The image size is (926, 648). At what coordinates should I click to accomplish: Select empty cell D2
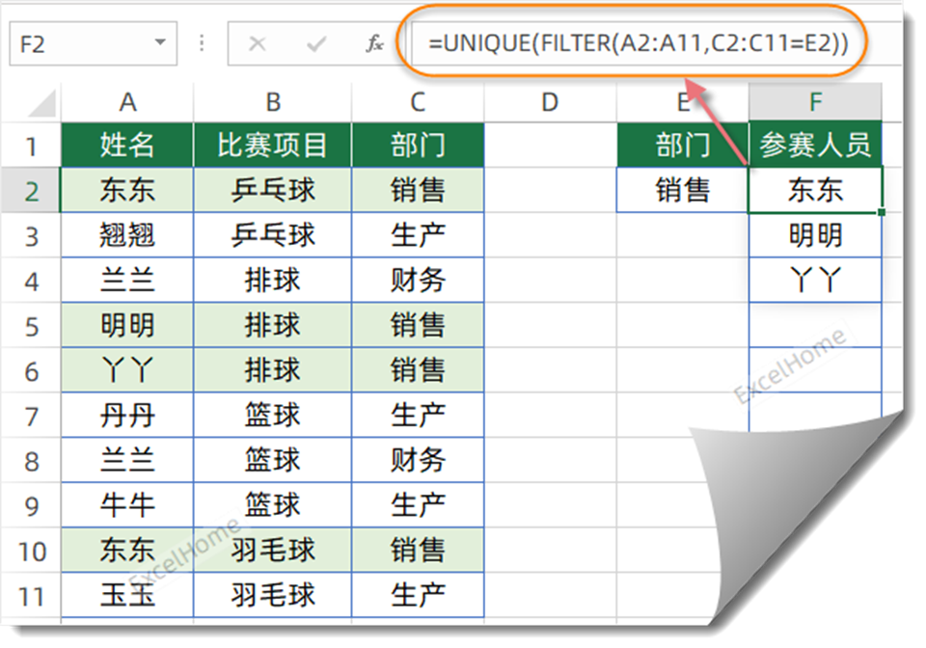point(550,190)
